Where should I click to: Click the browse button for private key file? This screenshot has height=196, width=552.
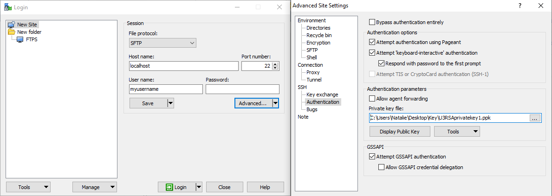[534, 118]
